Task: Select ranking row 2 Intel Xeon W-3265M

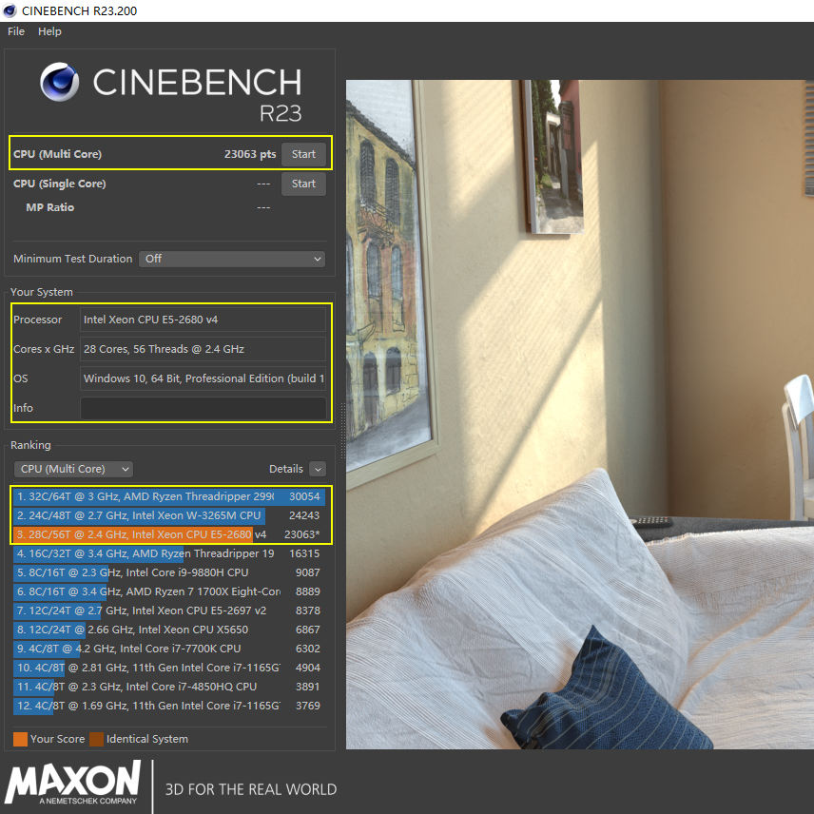Action: coord(169,515)
